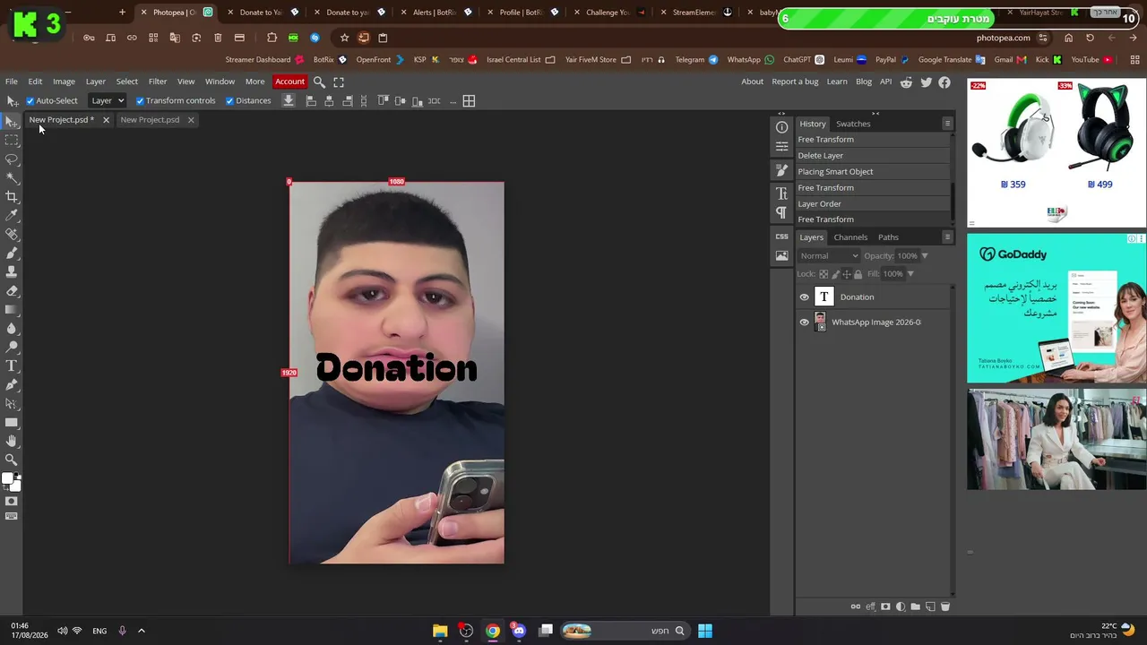Viewport: 1147px width, 645px height.
Task: Select the Crop tool
Action: 12,196
